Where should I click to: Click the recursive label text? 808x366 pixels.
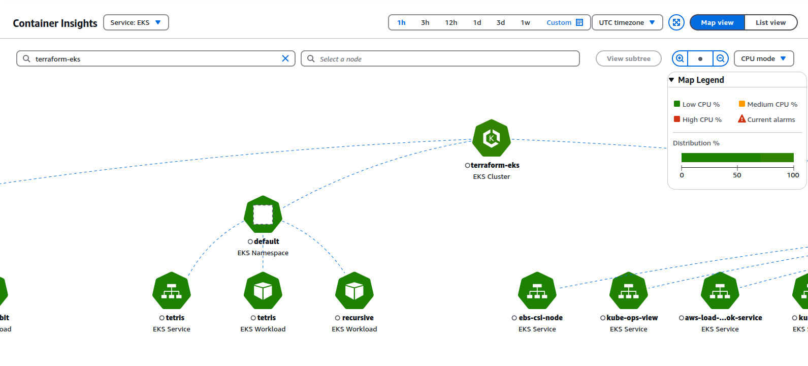tap(358, 318)
